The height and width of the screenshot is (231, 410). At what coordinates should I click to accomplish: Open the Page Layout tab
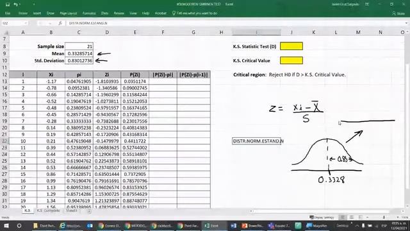69,13
